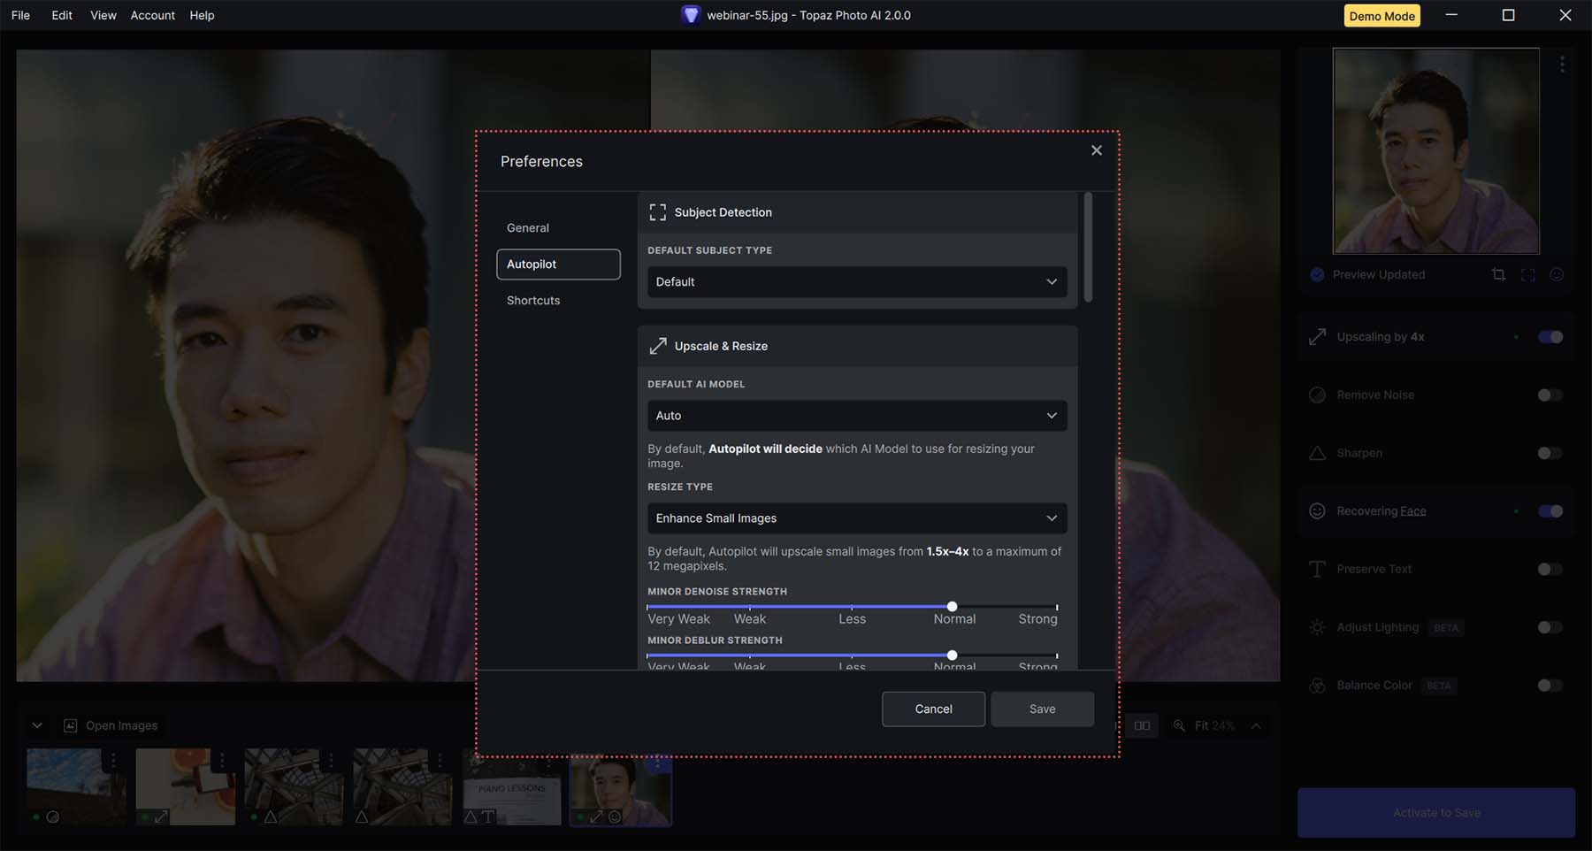
Task: Click the crop icon beside Preview Updated
Action: 1498,274
